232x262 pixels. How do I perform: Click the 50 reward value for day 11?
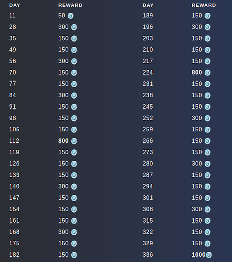coord(61,16)
